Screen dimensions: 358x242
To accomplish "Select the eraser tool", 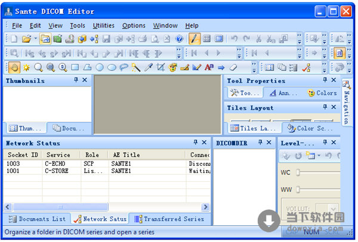I will click(234, 67).
